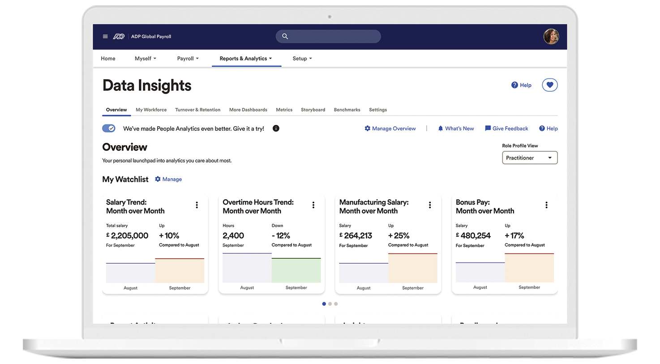
Task: Click the Salary Trend: Month over Month title
Action: (135, 206)
